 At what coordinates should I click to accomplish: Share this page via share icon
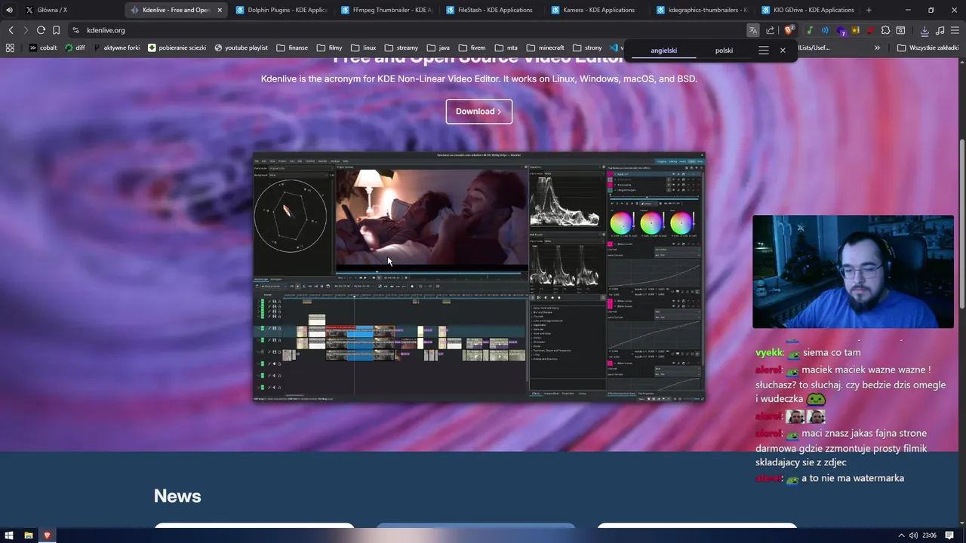(x=770, y=30)
